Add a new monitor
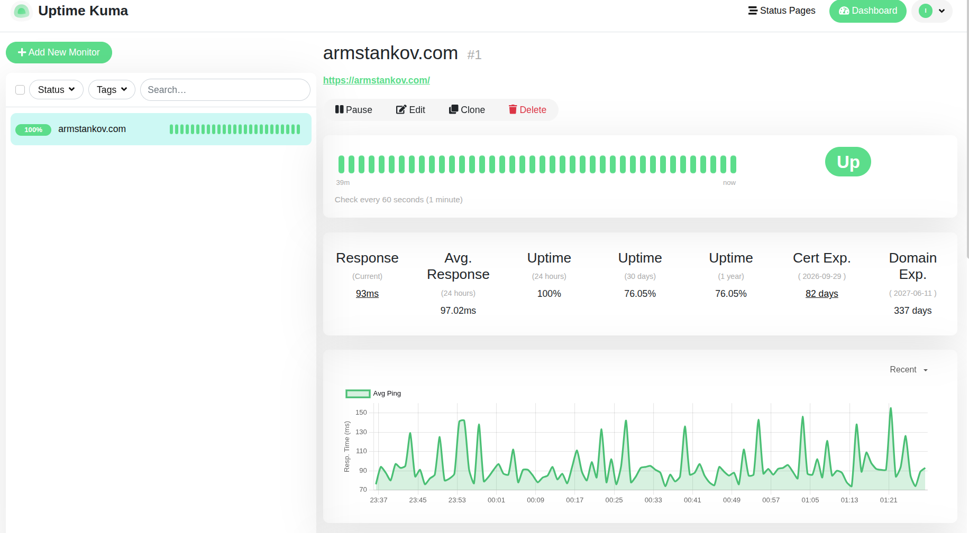 tap(59, 52)
